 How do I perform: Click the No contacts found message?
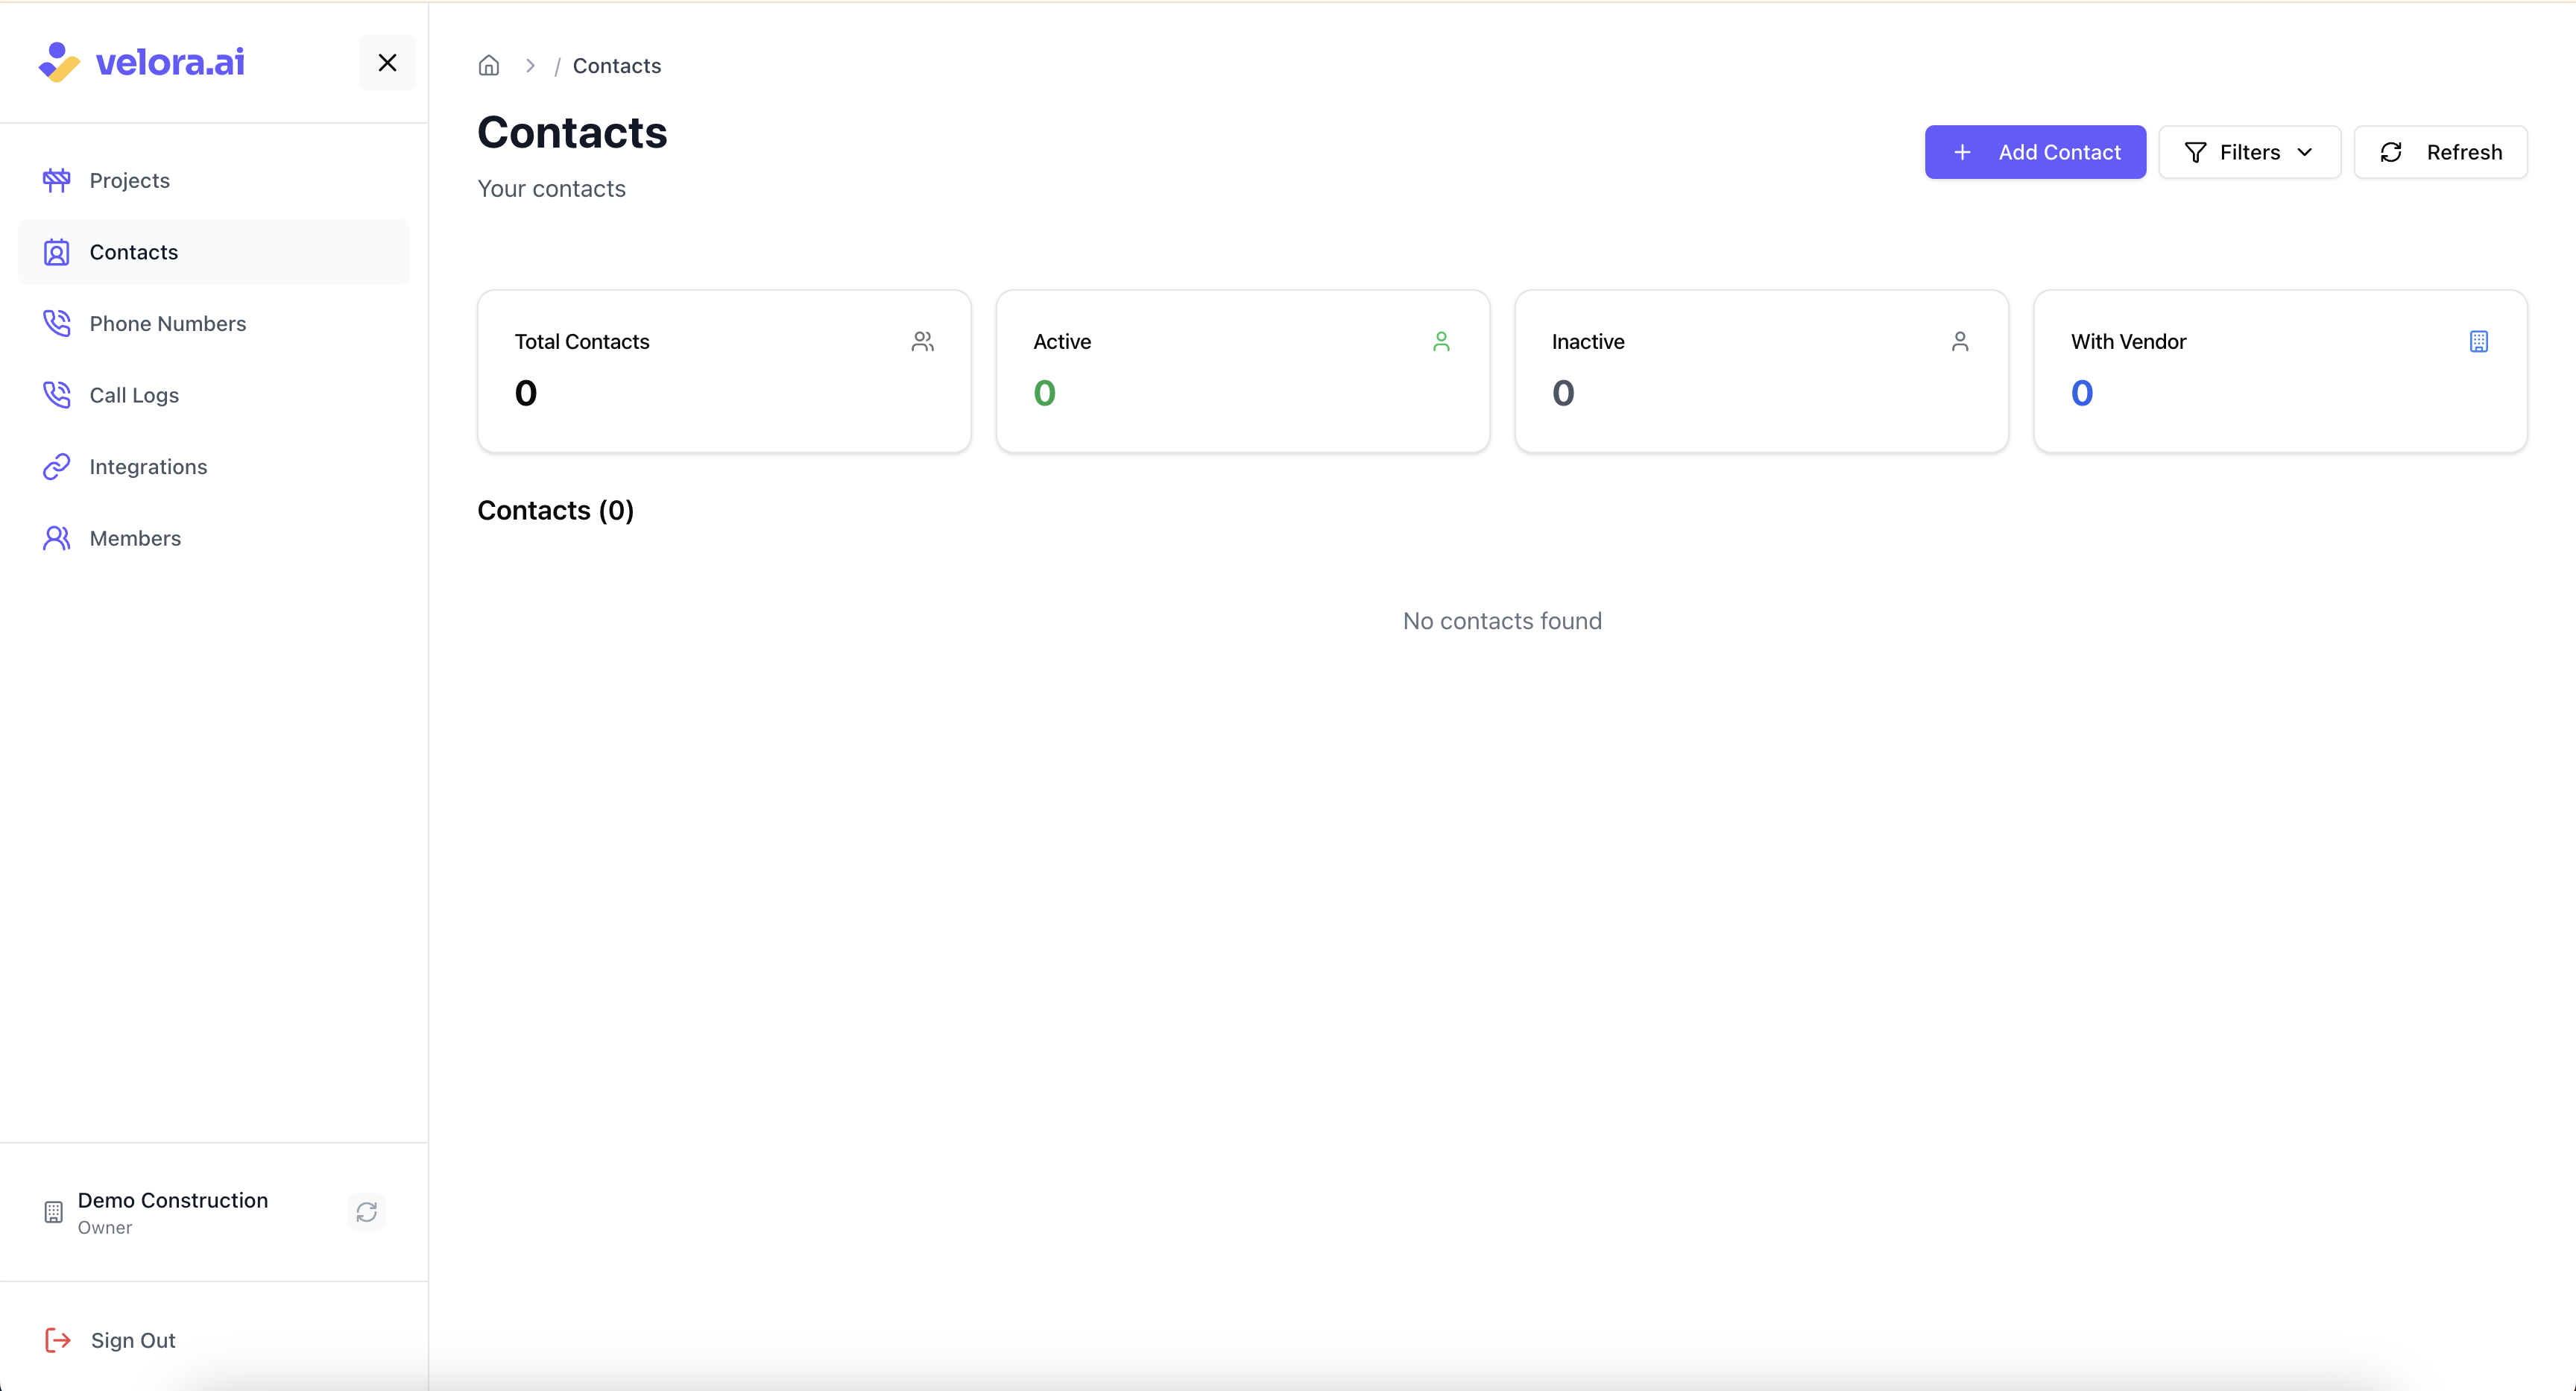coord(1502,621)
